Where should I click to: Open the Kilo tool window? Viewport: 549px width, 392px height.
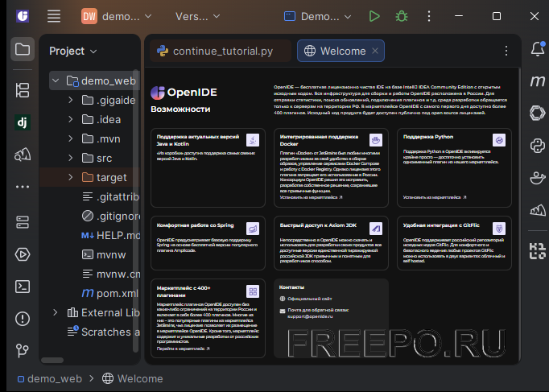click(538, 250)
